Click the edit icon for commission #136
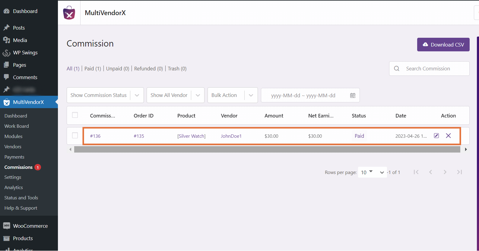The image size is (479, 251). [x=436, y=136]
